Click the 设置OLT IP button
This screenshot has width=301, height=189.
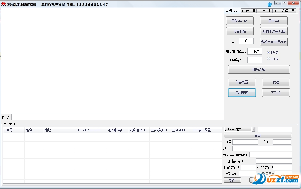click(240, 20)
